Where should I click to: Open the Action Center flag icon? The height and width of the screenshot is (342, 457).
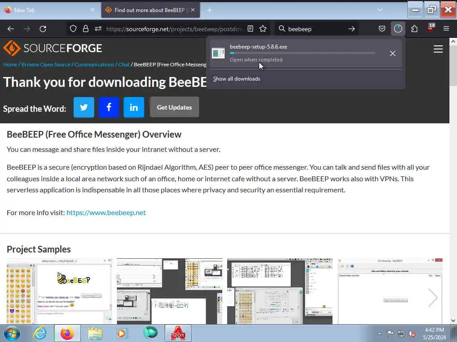390,334
